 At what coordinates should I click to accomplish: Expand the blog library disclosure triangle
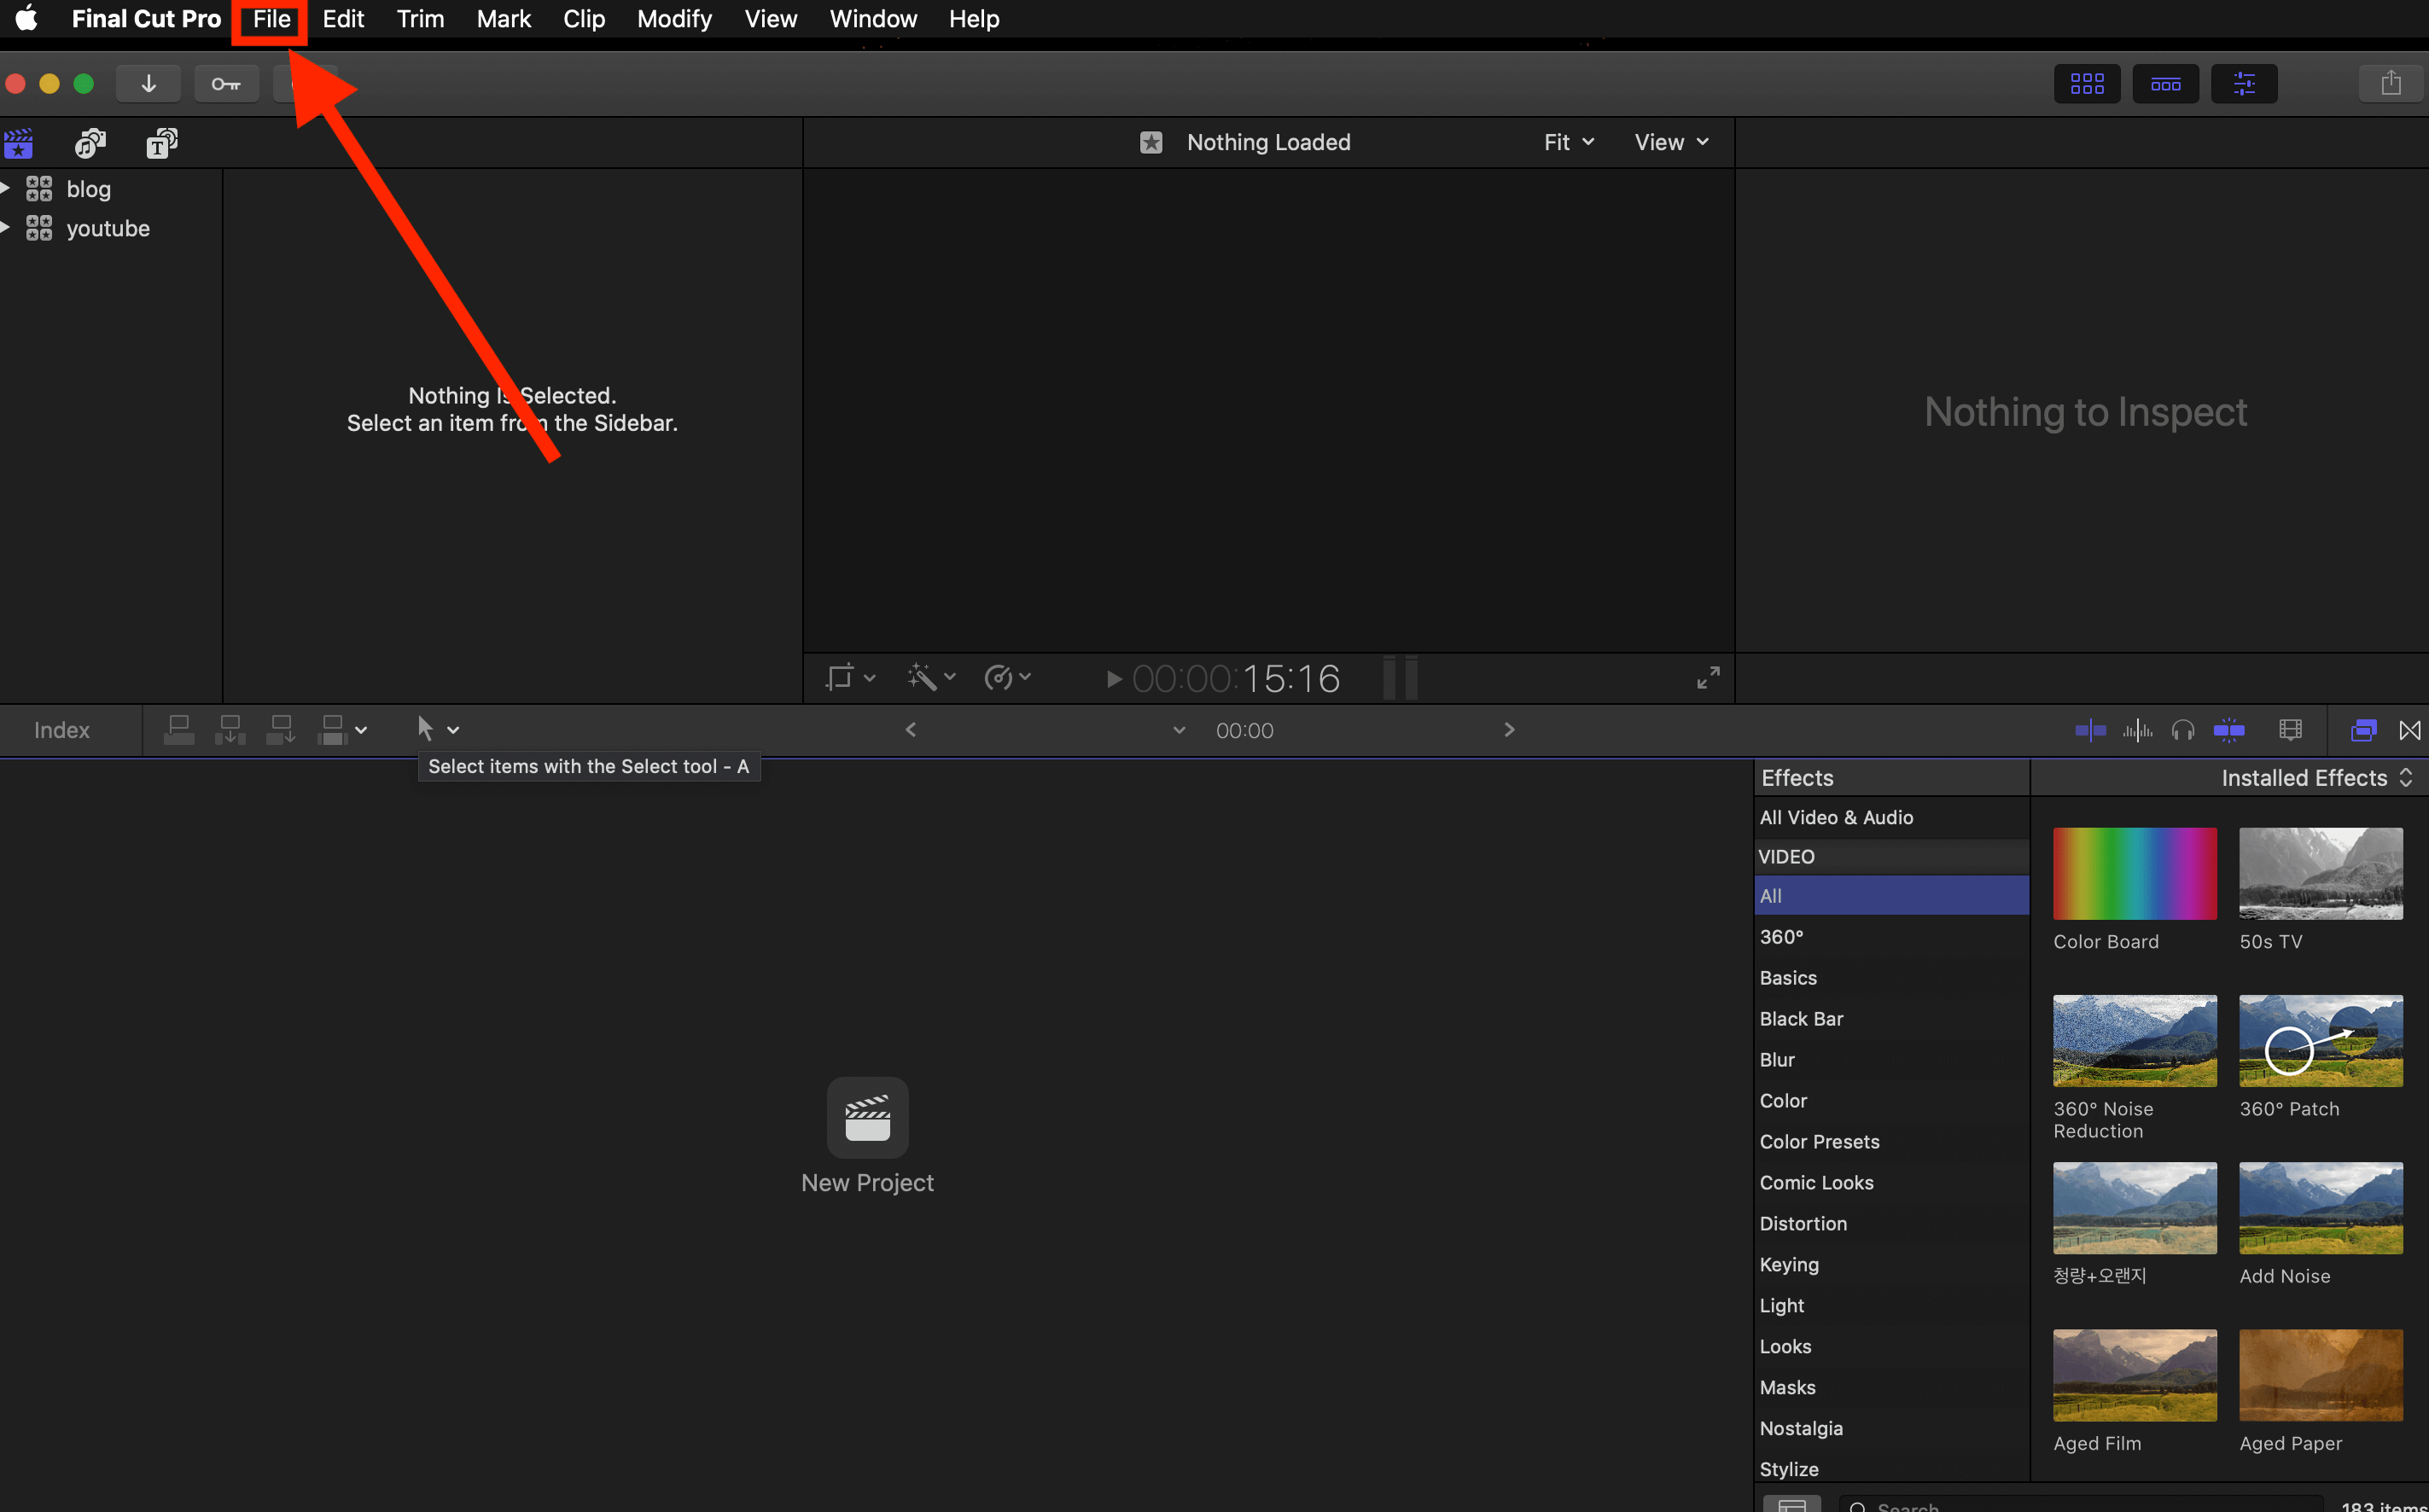[6, 188]
